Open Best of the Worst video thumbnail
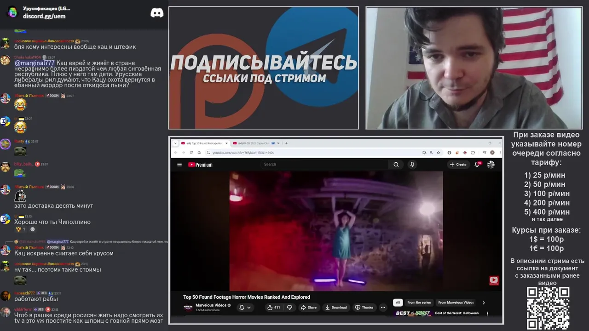 (x=413, y=314)
